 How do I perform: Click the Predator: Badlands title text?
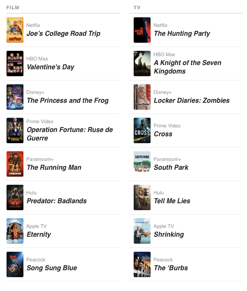56,201
